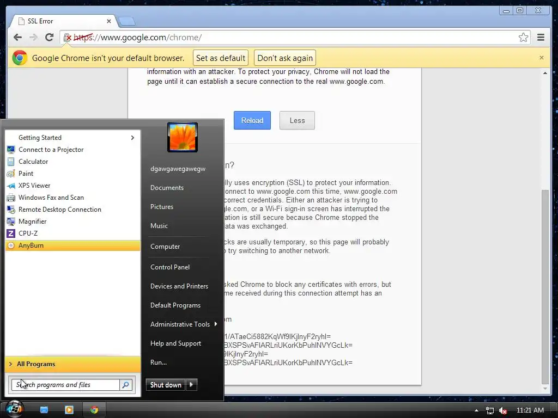Start Magnifier
Screen dimensions: 558x418
pos(73,222)
